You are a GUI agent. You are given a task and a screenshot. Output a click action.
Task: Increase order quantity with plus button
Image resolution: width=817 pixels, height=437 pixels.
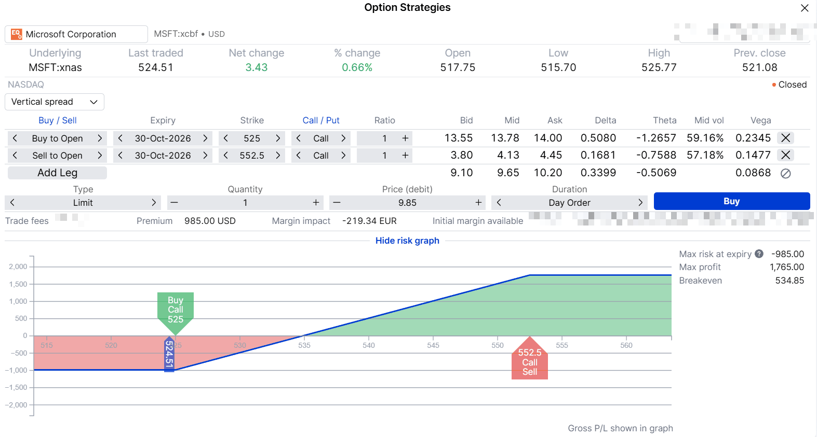pyautogui.click(x=316, y=203)
